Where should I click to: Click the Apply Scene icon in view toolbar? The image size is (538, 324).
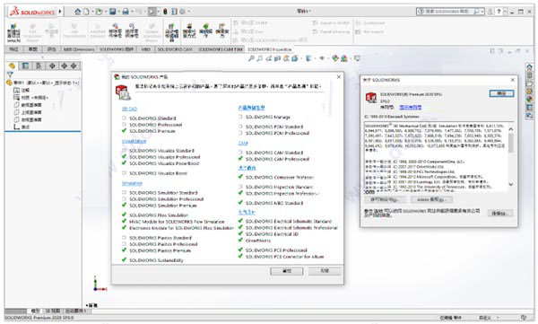[343, 58]
